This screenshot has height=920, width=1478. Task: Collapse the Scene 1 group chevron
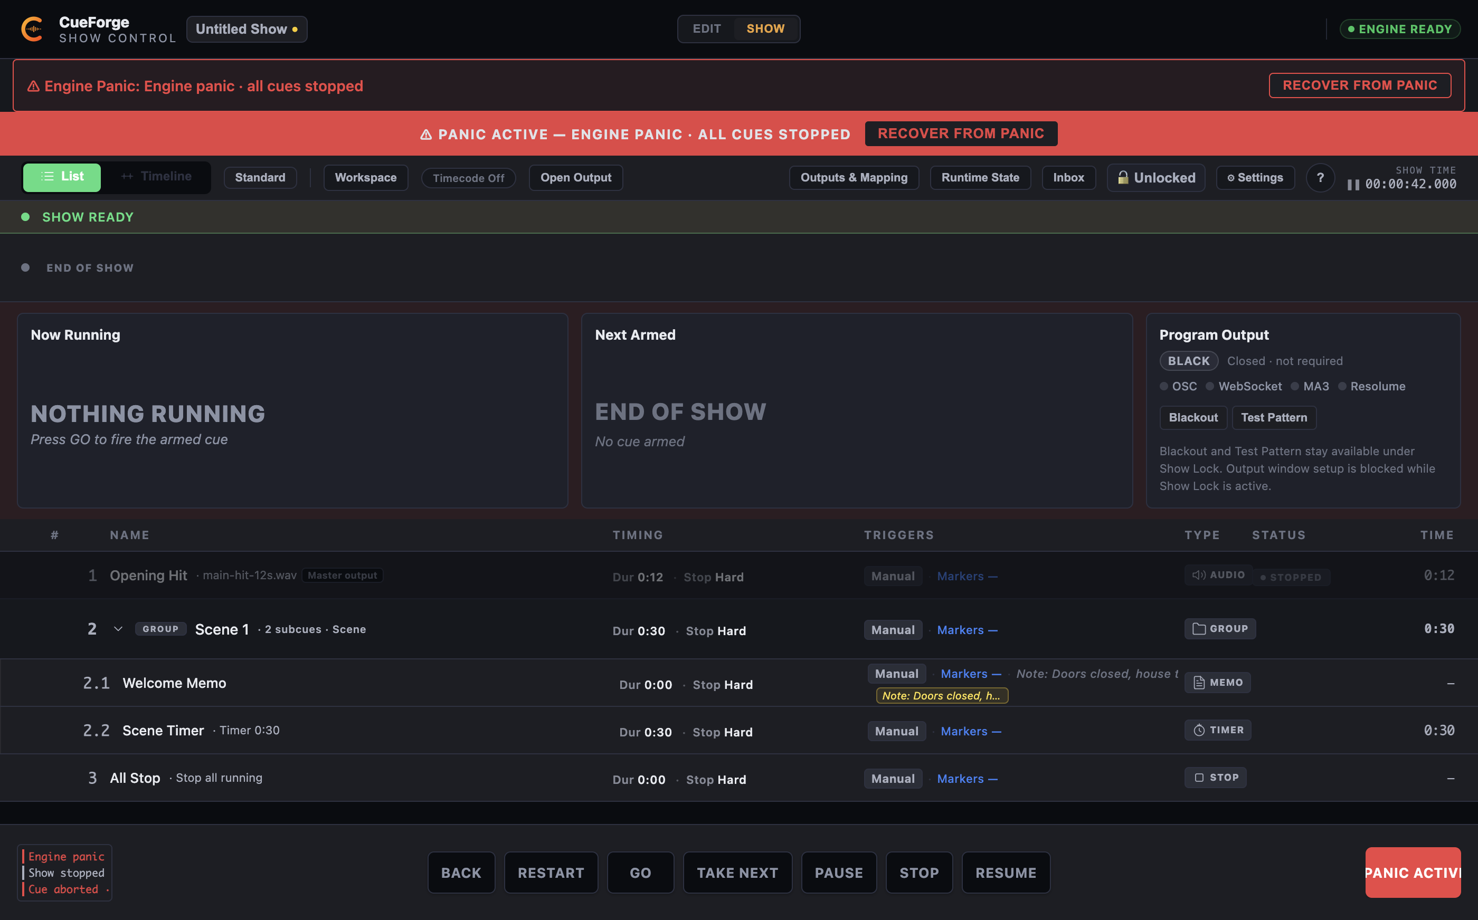tap(118, 629)
